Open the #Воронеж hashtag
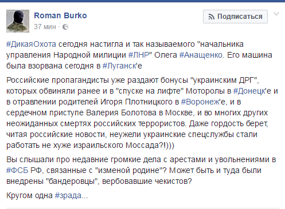Image resolution: width=285 pixels, height=209 pixels. pos(200,102)
